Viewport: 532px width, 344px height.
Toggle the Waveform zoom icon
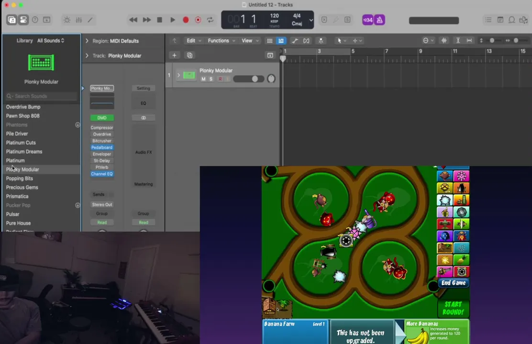point(444,41)
